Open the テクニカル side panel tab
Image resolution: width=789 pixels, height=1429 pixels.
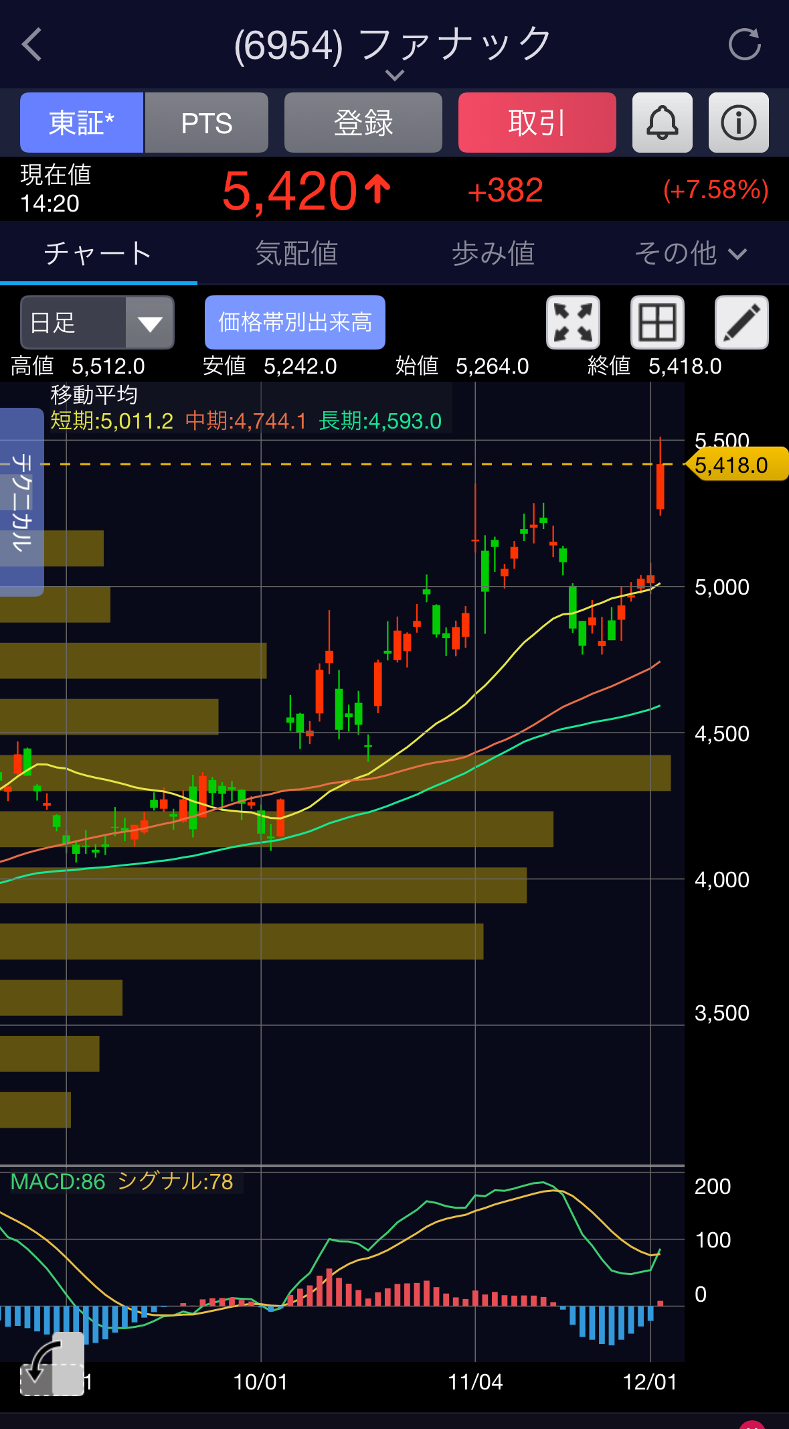[21, 502]
